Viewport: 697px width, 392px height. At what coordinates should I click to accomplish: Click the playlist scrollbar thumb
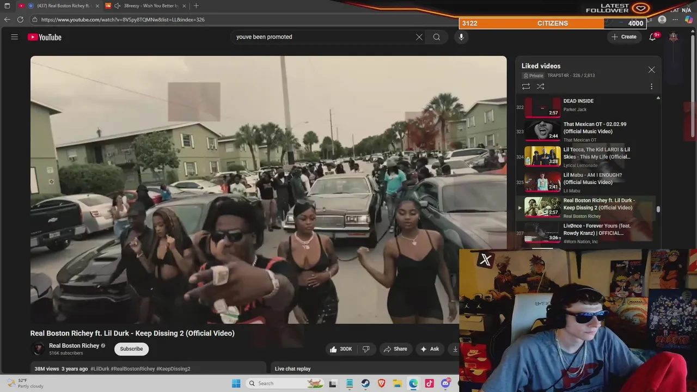click(x=658, y=210)
